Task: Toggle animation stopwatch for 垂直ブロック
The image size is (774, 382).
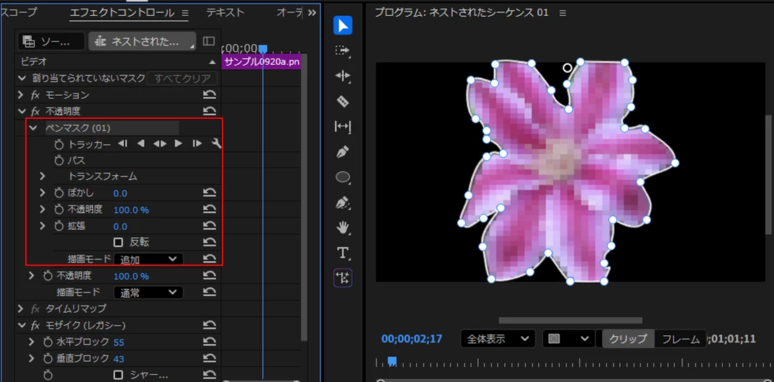Action: [48, 358]
